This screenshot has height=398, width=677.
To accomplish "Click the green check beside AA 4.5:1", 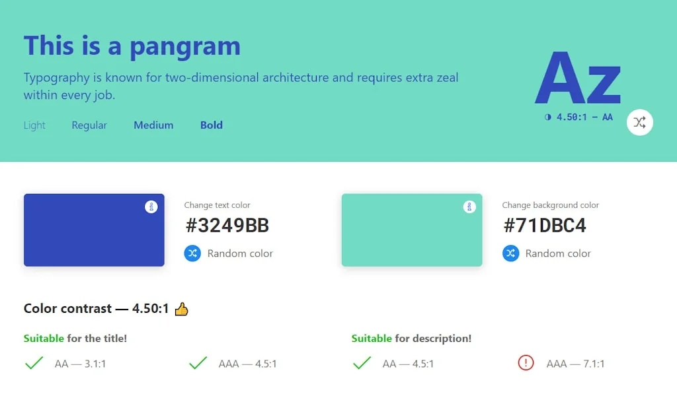I will [362, 363].
